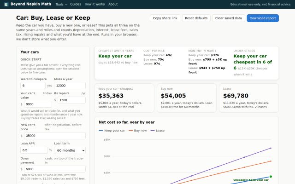Open the About page

click(x=113, y=4)
